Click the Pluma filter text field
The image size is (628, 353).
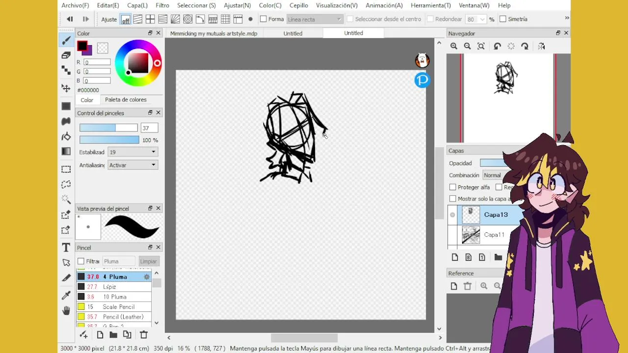tap(119, 261)
